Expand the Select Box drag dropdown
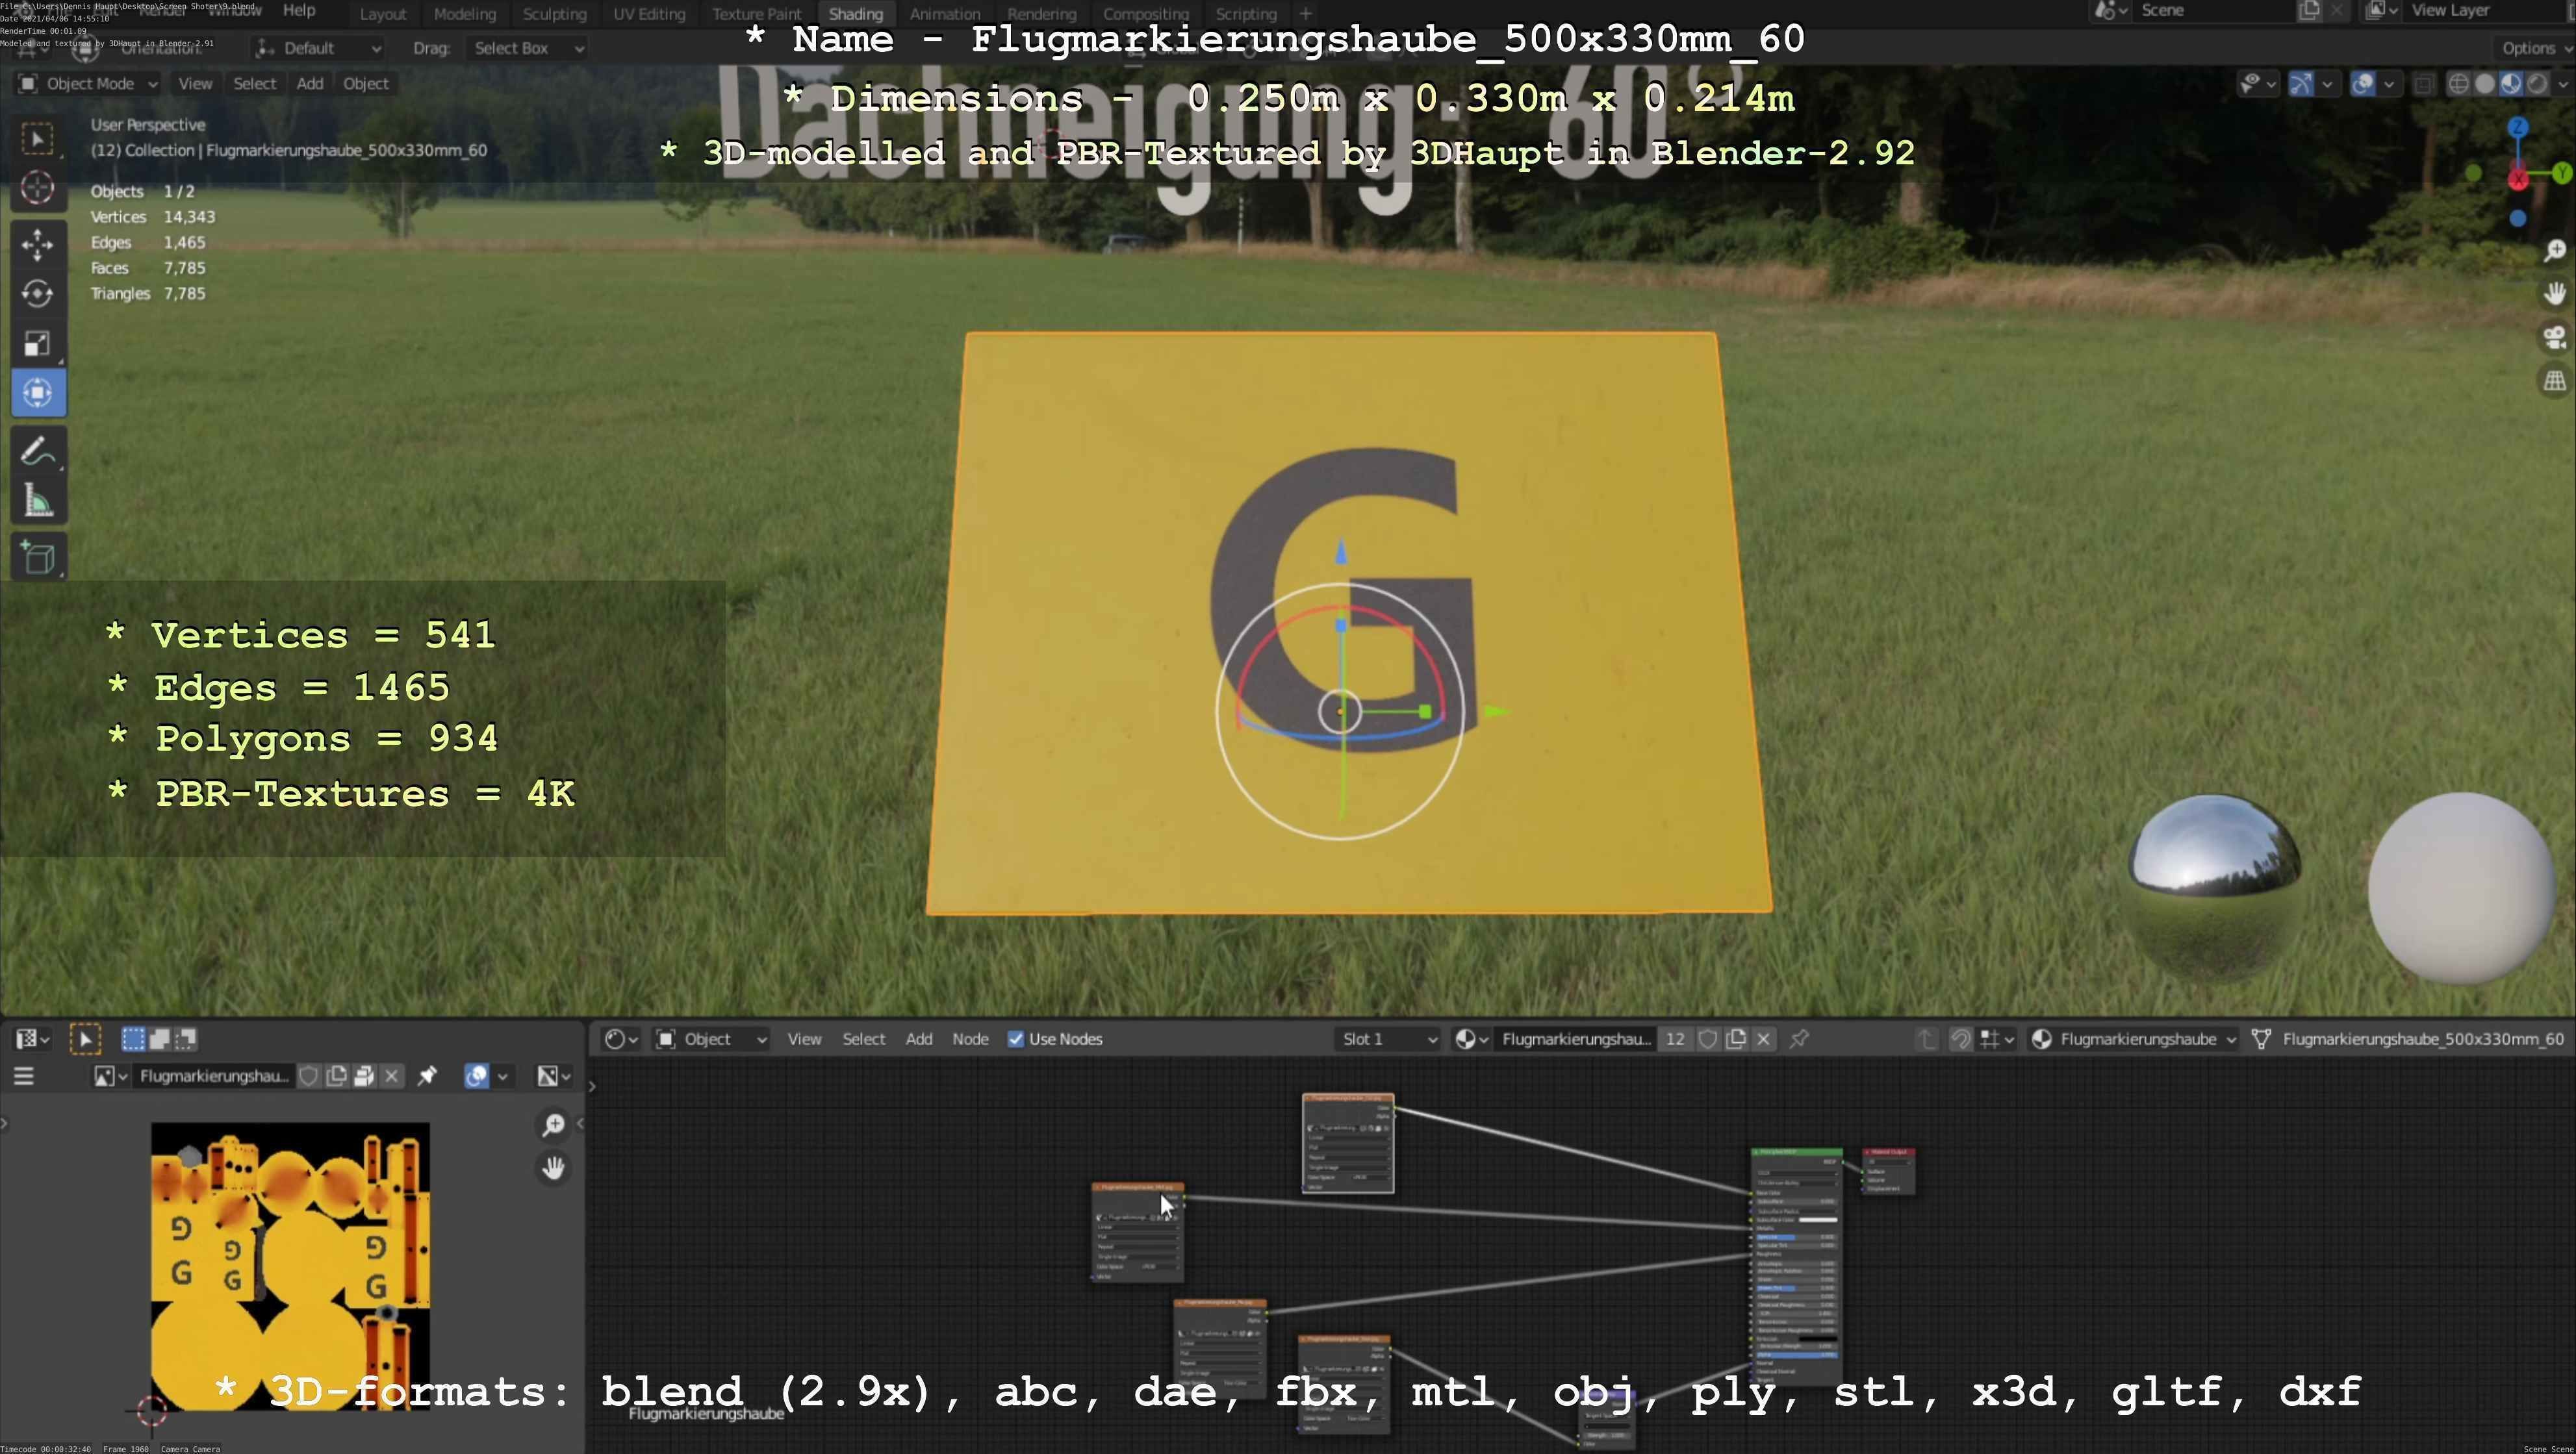Viewport: 2576px width, 1454px height. (526, 48)
